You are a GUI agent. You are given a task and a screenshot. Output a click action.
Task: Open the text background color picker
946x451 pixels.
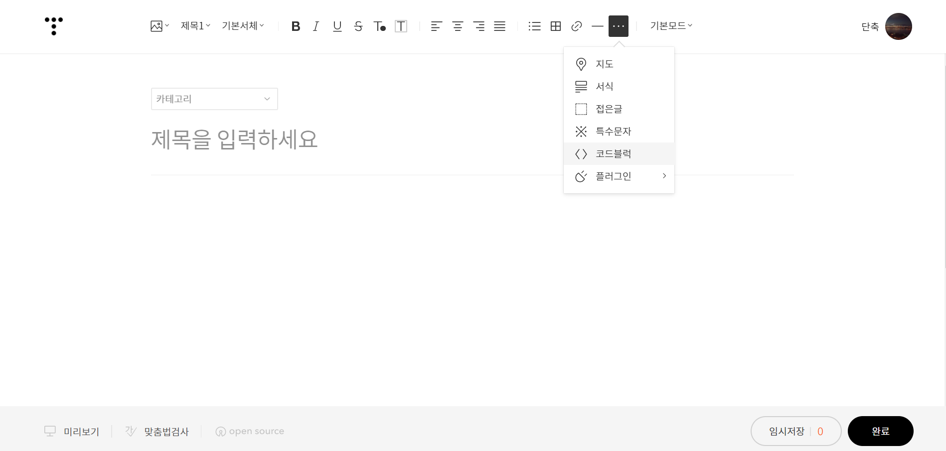(401, 26)
